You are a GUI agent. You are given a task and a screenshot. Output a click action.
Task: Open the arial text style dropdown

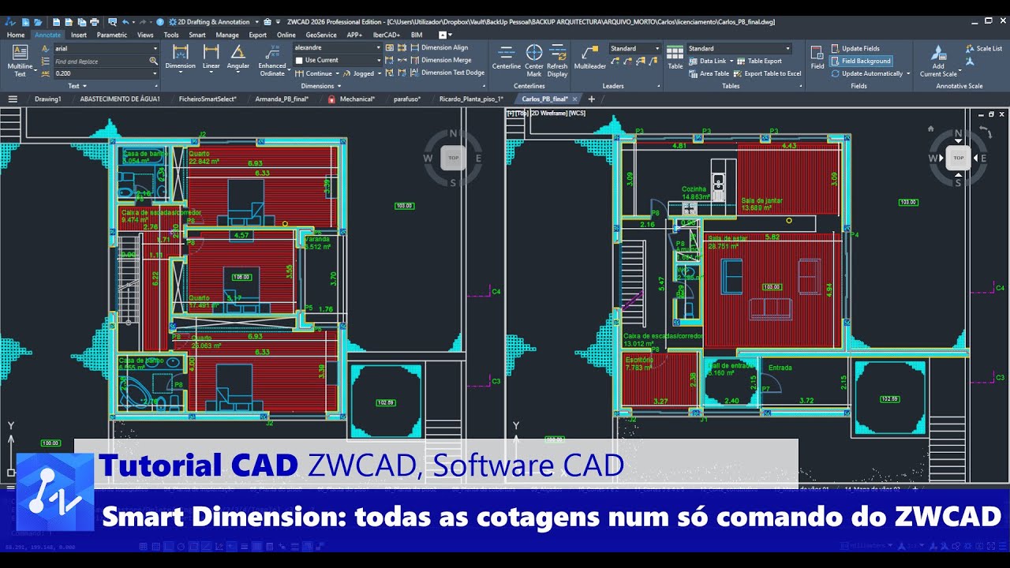point(155,48)
